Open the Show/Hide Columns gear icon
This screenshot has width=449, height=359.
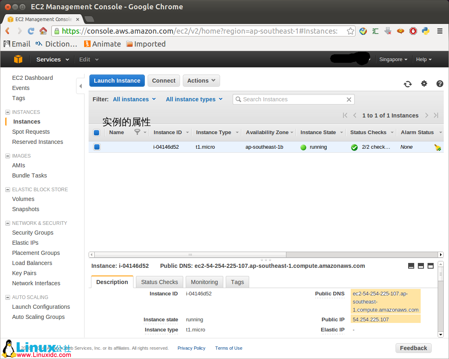point(424,84)
